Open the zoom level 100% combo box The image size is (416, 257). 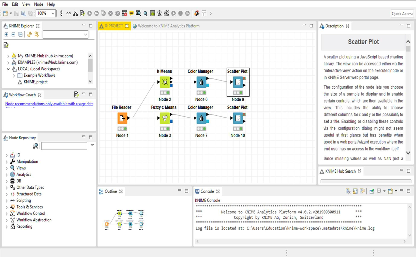(46, 13)
